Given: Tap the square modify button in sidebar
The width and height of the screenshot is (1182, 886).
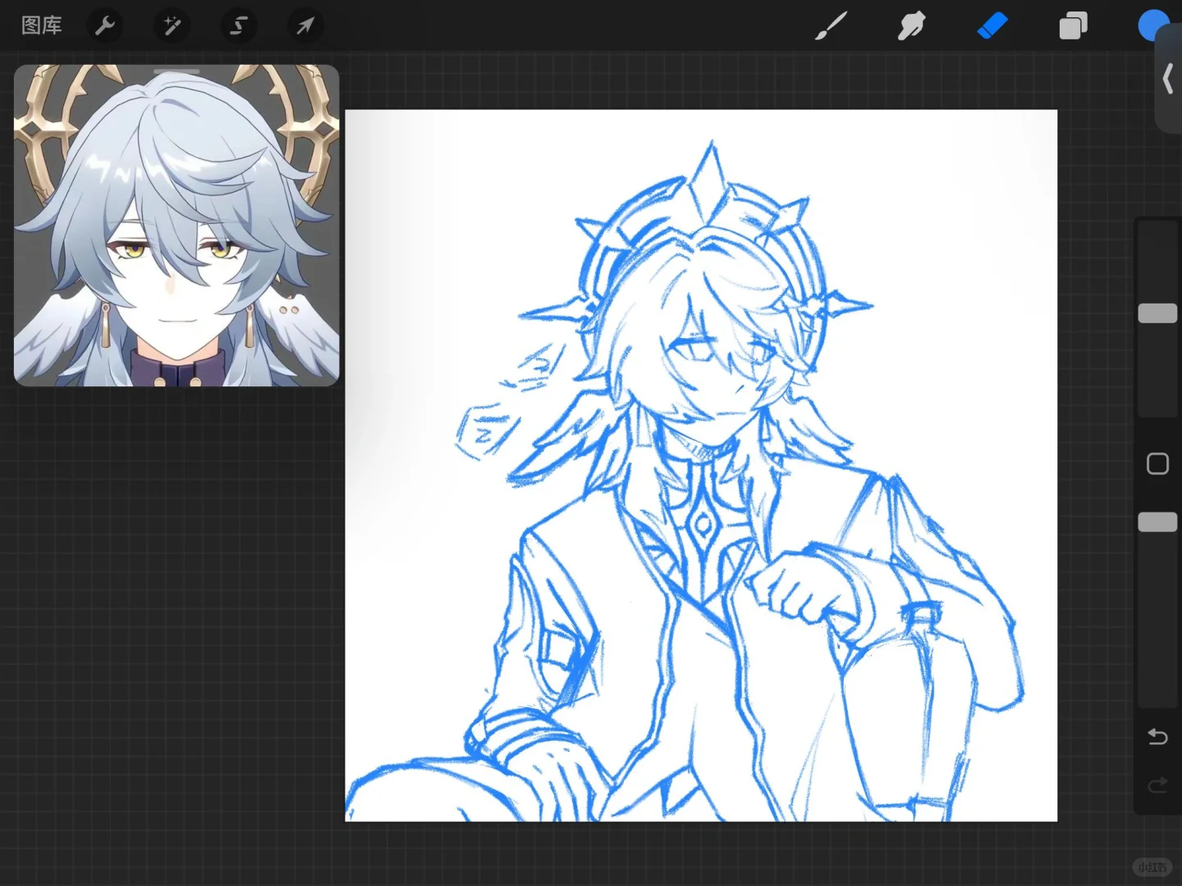Looking at the screenshot, I should point(1157,464).
